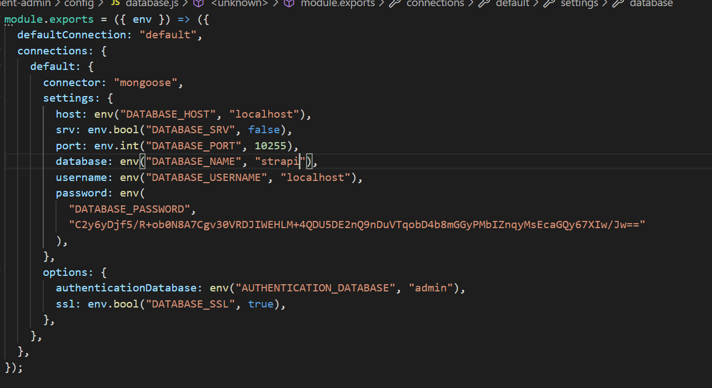
Task: Click the database: key in code
Action: [x=85, y=162]
